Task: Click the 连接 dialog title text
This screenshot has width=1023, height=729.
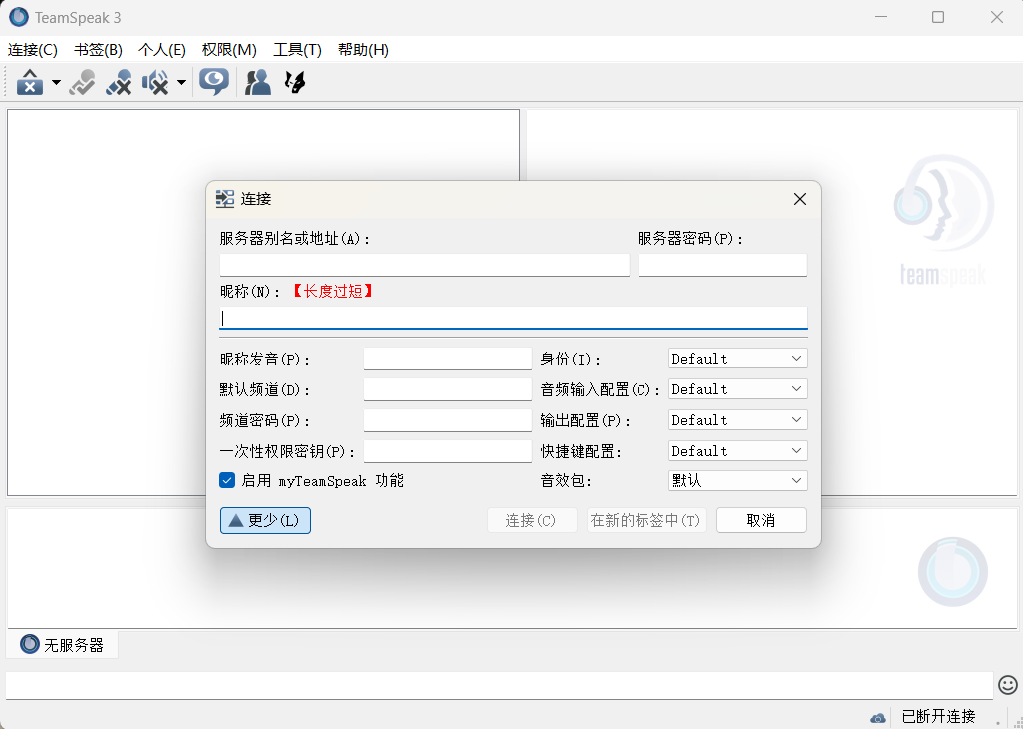Action: pyautogui.click(x=256, y=199)
